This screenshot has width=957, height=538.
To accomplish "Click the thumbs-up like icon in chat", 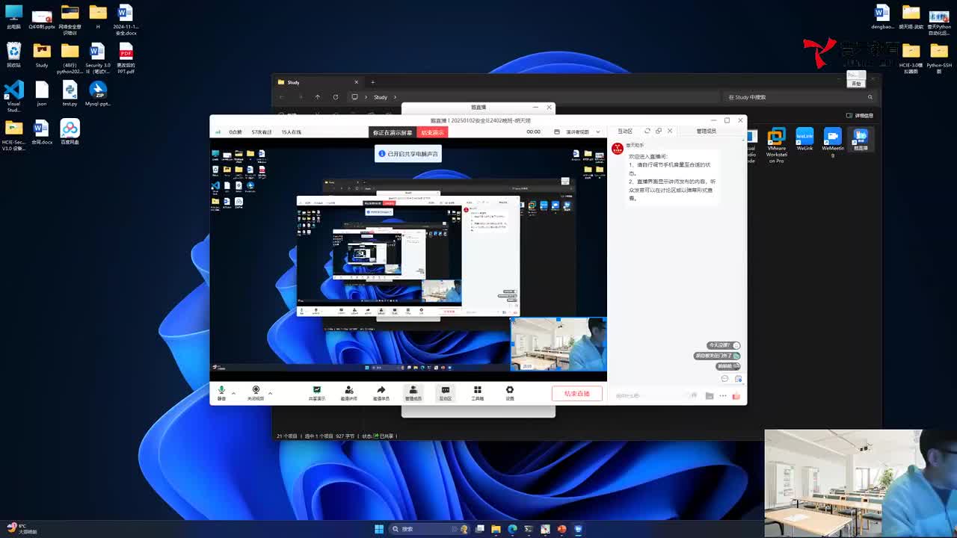I will [x=736, y=395].
